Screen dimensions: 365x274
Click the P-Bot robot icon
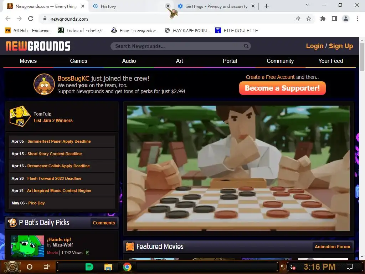click(x=12, y=223)
